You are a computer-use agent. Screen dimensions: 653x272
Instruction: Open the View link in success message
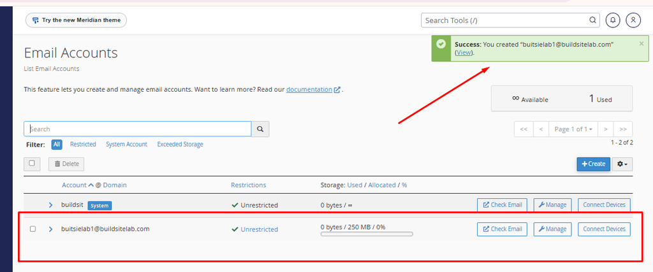[x=464, y=52]
